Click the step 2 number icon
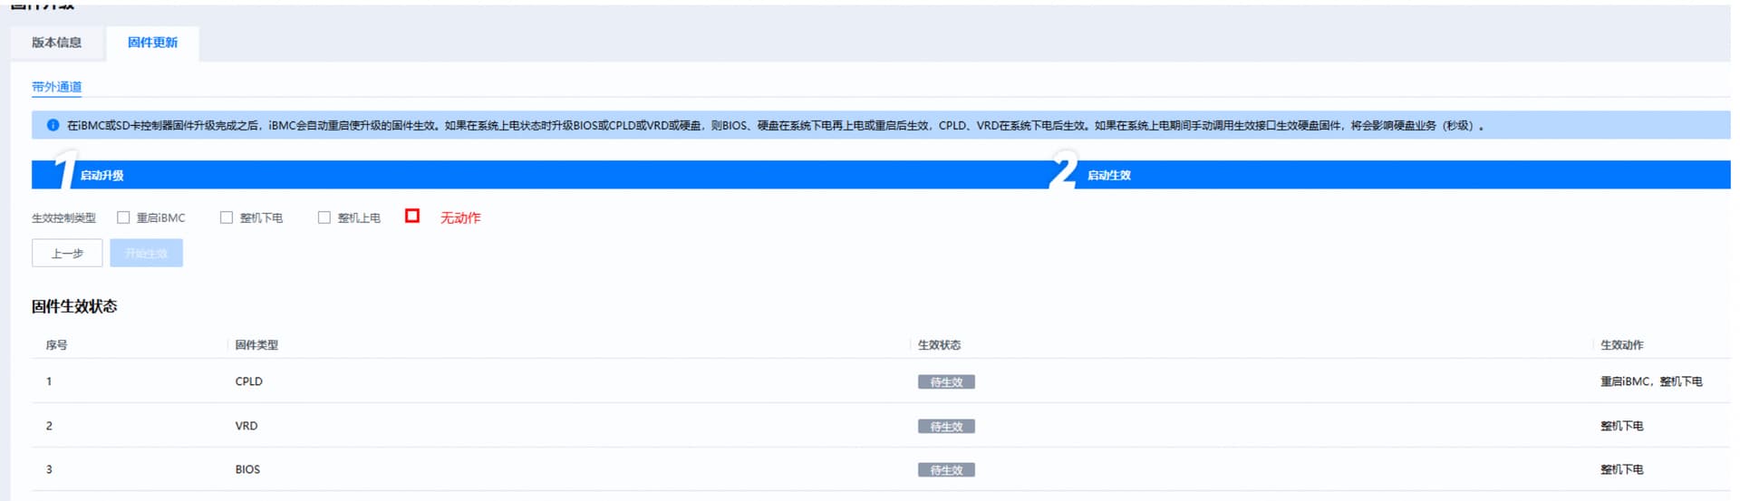The image size is (1740, 501). pyautogui.click(x=1063, y=172)
